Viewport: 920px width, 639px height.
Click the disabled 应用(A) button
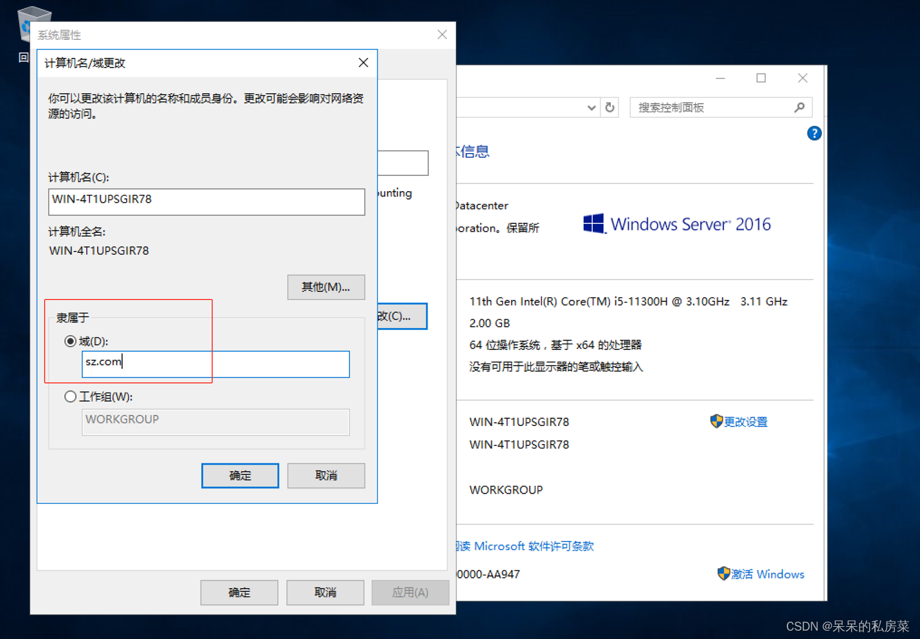[410, 592]
